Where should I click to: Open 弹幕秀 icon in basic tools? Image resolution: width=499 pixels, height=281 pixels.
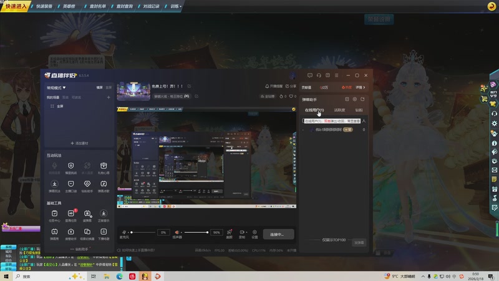[x=54, y=234]
